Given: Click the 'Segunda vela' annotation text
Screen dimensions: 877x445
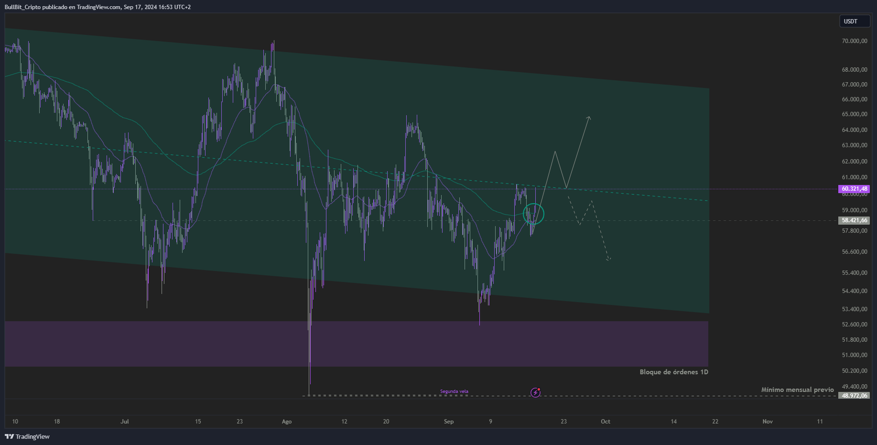Looking at the screenshot, I should point(454,391).
